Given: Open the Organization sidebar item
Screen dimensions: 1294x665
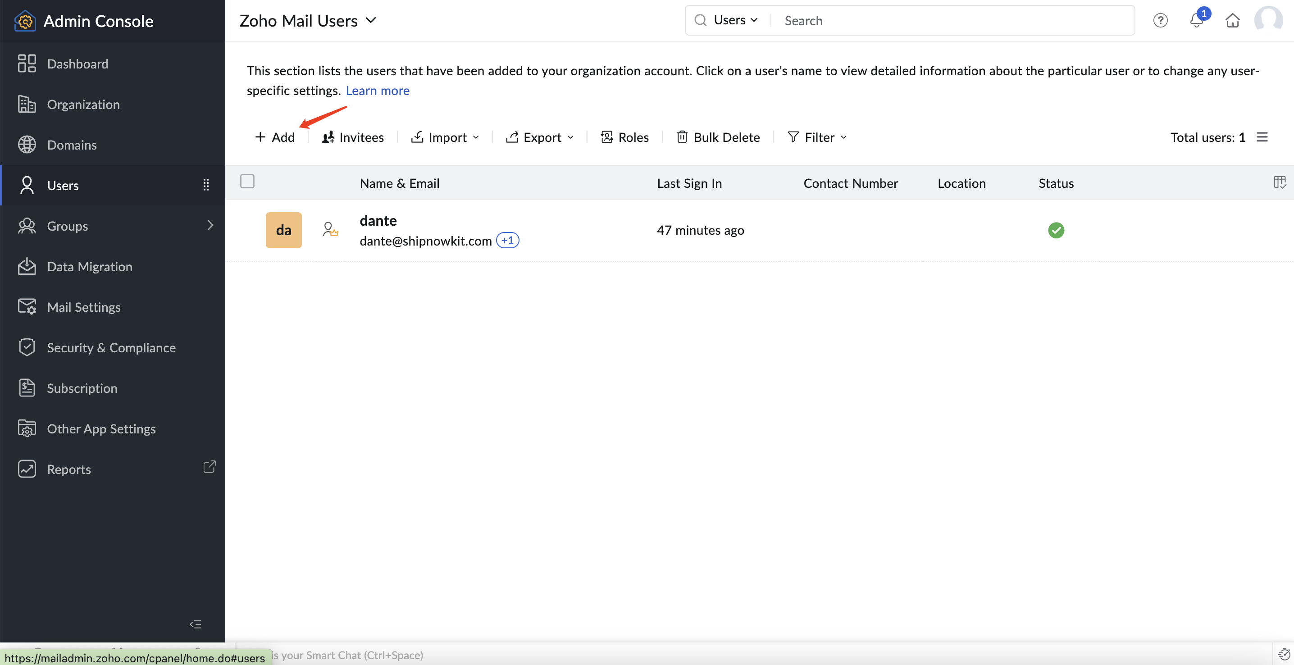Looking at the screenshot, I should 113,105.
